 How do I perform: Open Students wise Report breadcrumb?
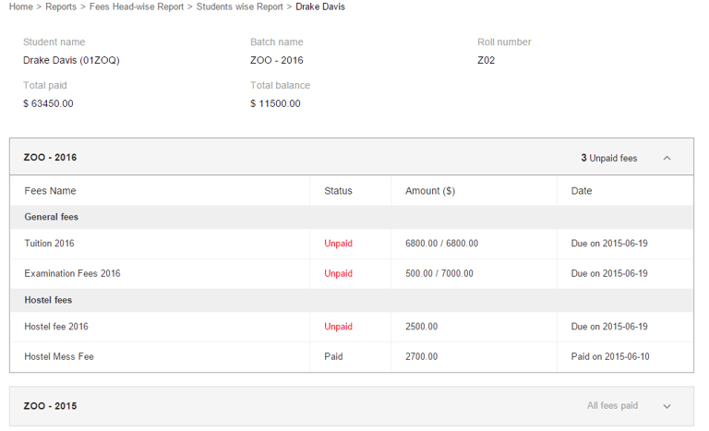(239, 6)
